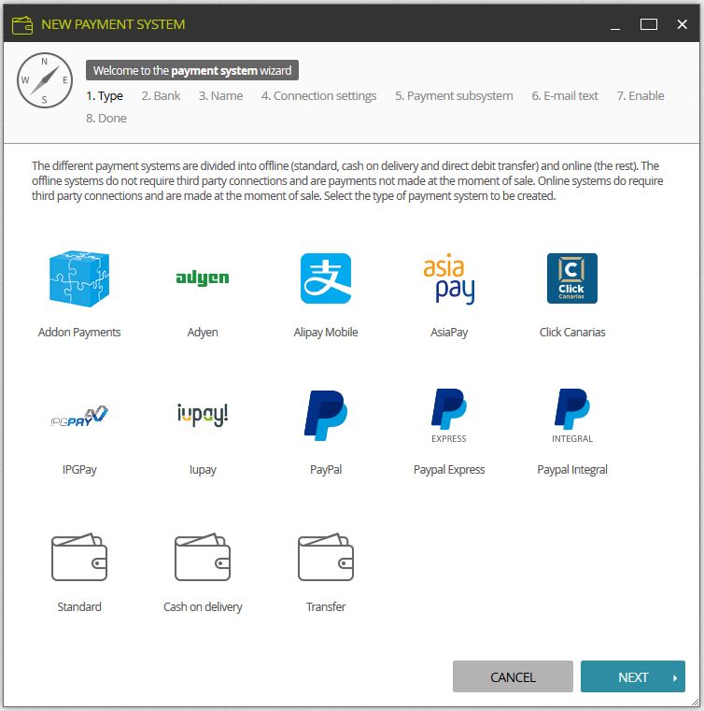704x711 pixels.
Task: Select the PayPal Express logo
Action: [x=449, y=416]
